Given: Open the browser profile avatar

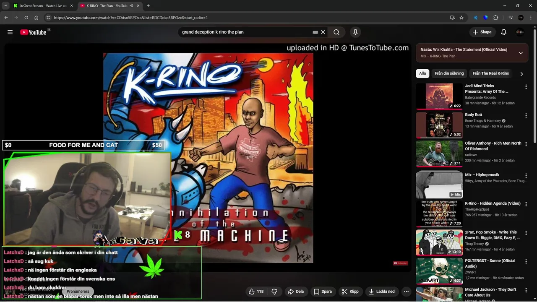Looking at the screenshot, I should (x=521, y=18).
